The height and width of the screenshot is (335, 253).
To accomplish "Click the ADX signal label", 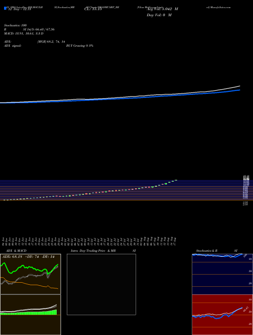I will 13,46.
